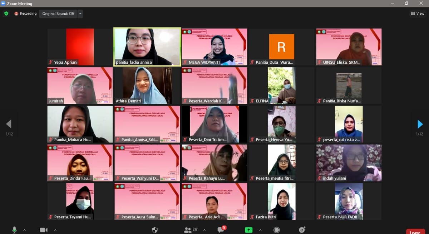The width and height of the screenshot is (429, 234).
Task: Click the green encryption shield icon
Action: coord(6,14)
